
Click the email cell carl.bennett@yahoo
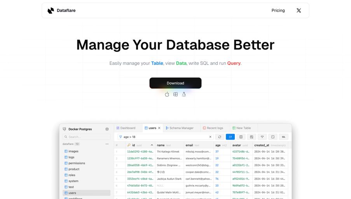point(199,179)
